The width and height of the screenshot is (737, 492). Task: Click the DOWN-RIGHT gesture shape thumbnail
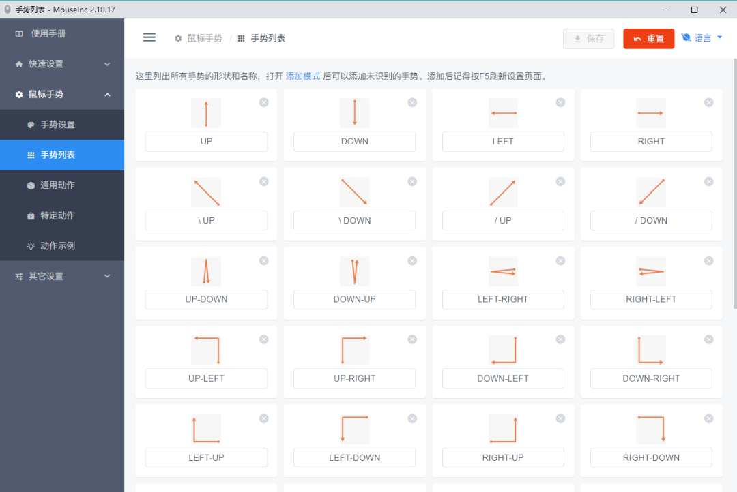(x=651, y=350)
